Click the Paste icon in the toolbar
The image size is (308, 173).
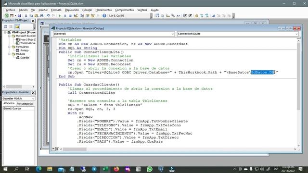pyautogui.click(x=37, y=16)
